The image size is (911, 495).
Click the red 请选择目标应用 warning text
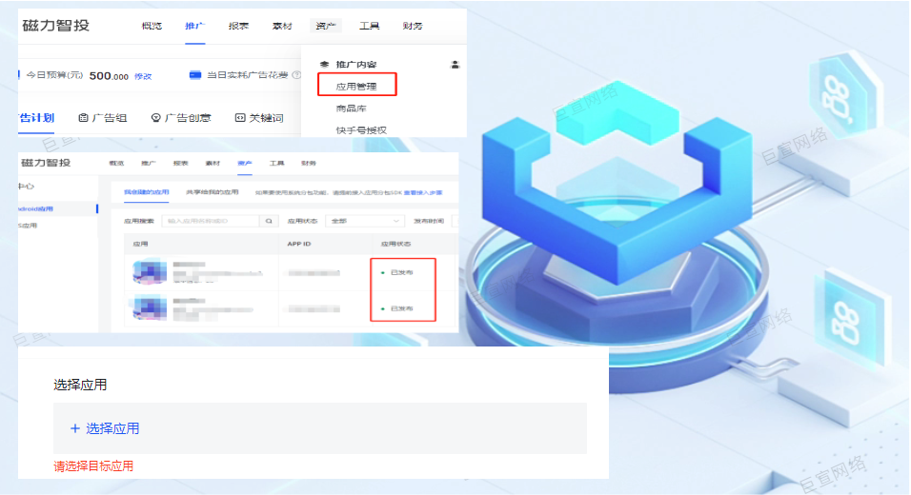click(x=93, y=466)
